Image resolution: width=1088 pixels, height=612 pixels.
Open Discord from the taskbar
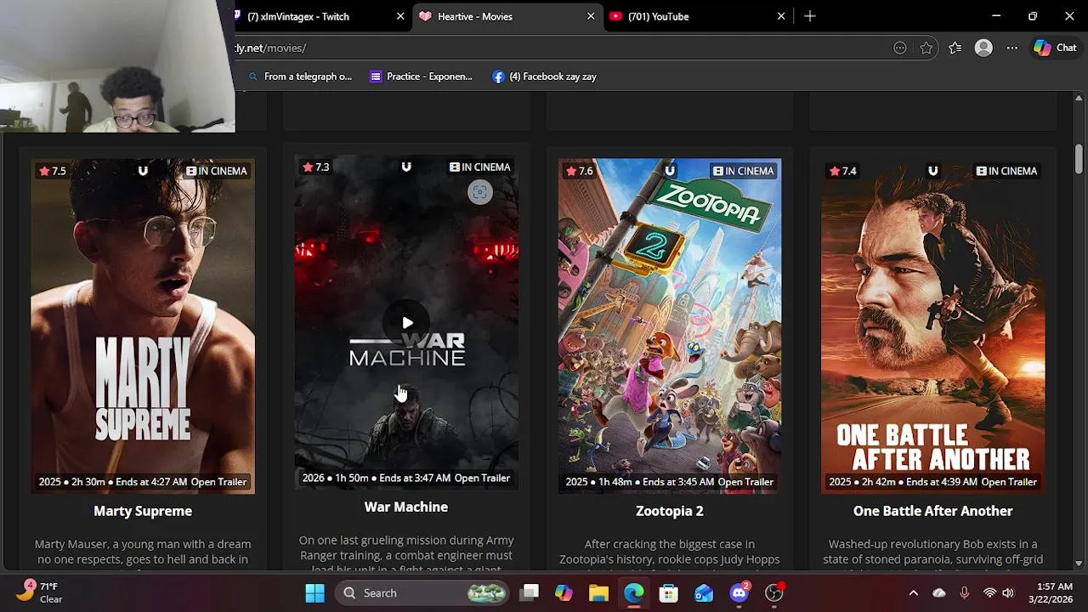pyautogui.click(x=739, y=593)
